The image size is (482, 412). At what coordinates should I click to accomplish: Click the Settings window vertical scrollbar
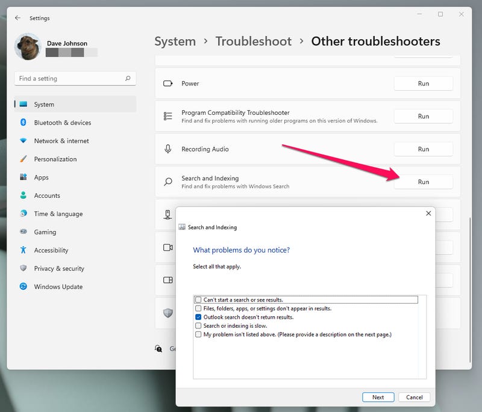pyautogui.click(x=470, y=290)
